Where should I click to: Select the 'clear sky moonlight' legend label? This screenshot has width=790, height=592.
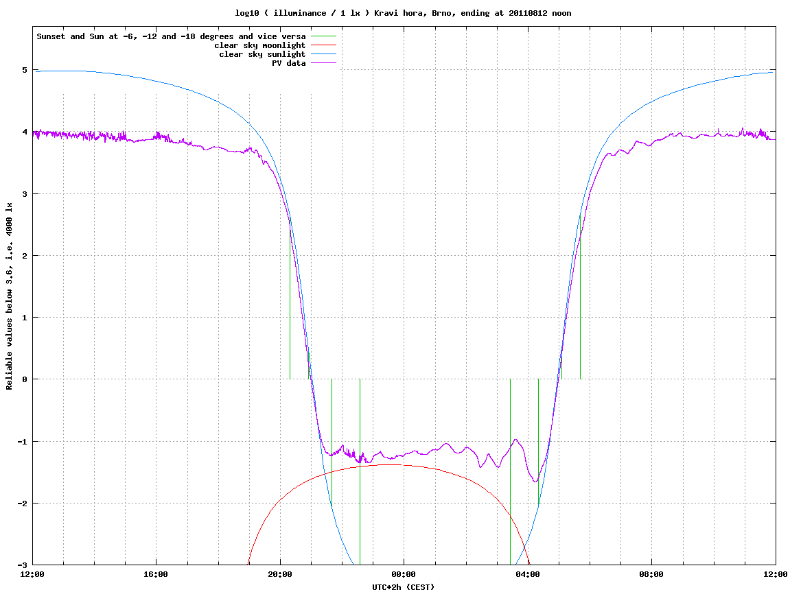260,45
